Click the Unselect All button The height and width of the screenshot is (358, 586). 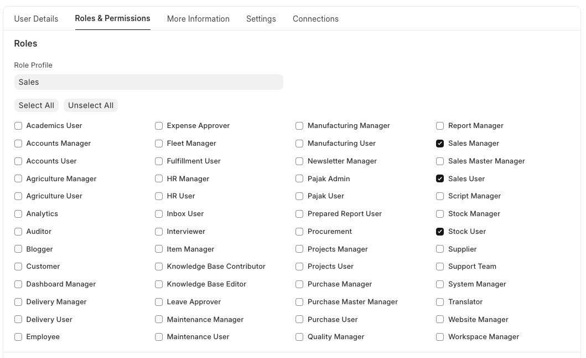pyautogui.click(x=90, y=105)
